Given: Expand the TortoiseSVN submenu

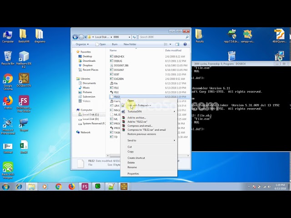Looking at the screenshot, I should coord(149,111).
